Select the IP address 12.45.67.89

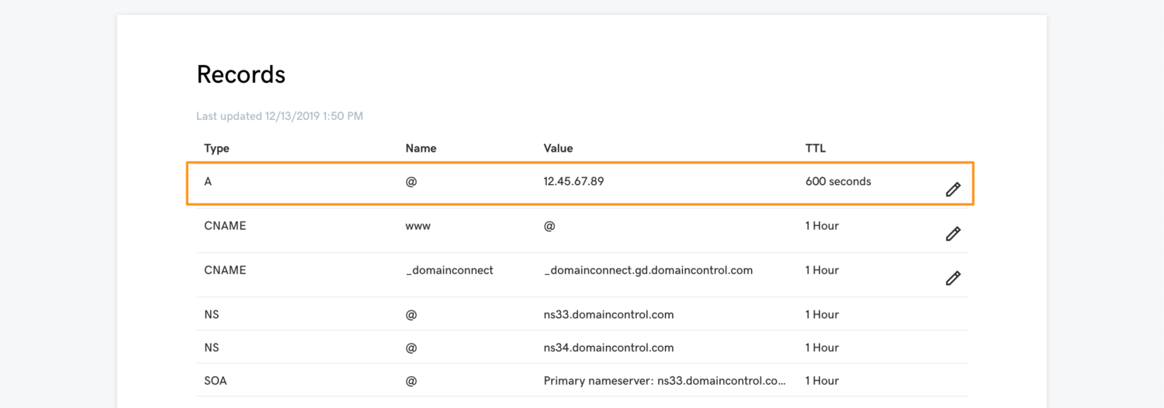573,182
